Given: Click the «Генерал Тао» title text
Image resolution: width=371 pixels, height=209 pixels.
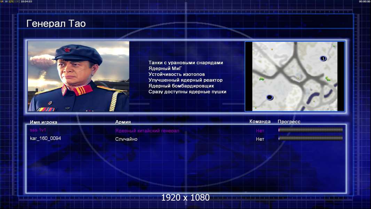Looking at the screenshot, I should pyautogui.click(x=56, y=24).
